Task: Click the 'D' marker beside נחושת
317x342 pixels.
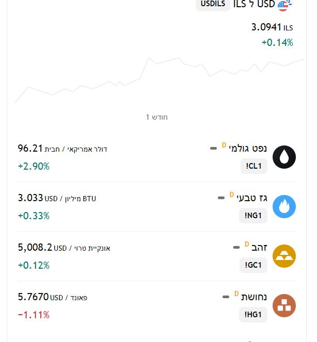Action: coord(236,294)
